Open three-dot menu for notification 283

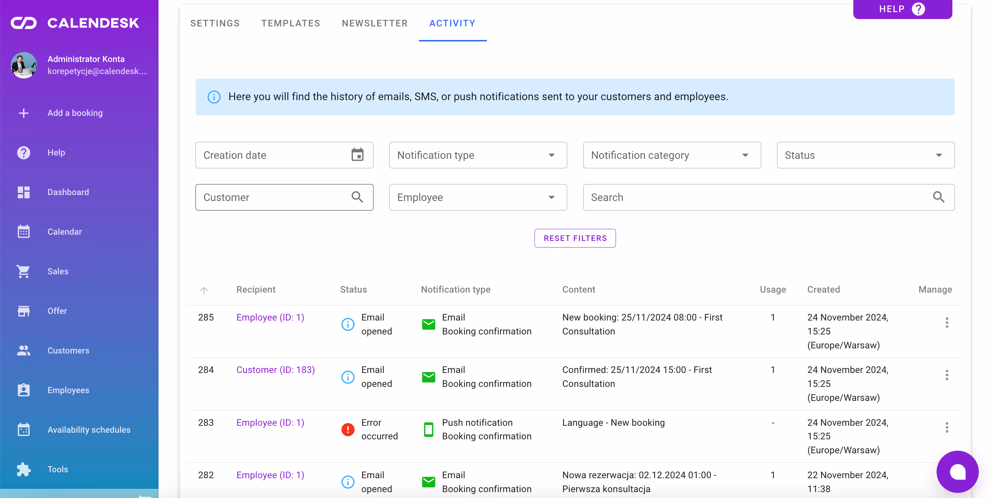[947, 428]
